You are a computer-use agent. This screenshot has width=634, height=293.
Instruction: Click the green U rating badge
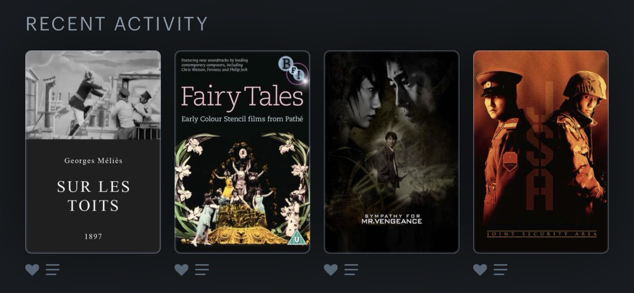[296, 237]
